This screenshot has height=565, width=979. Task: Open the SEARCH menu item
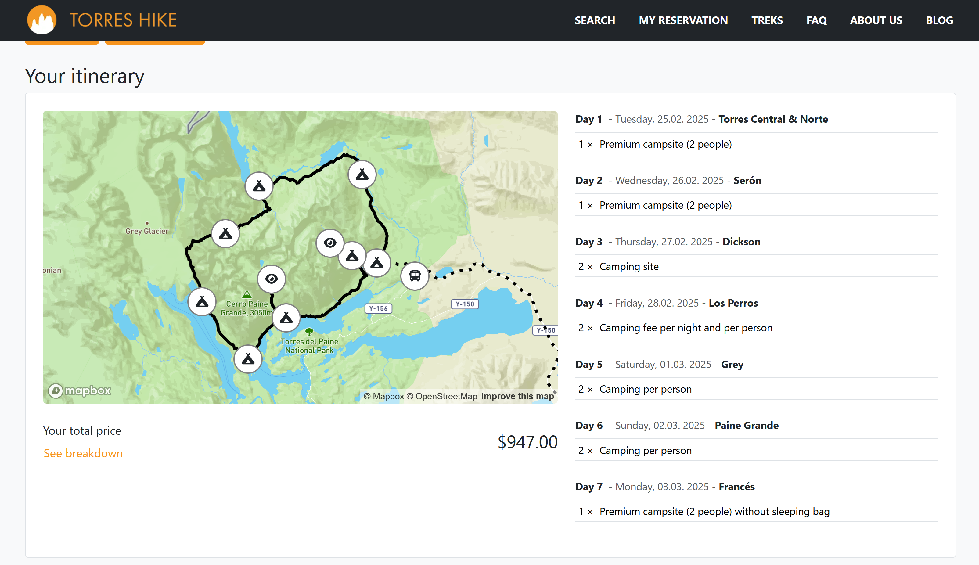595,20
